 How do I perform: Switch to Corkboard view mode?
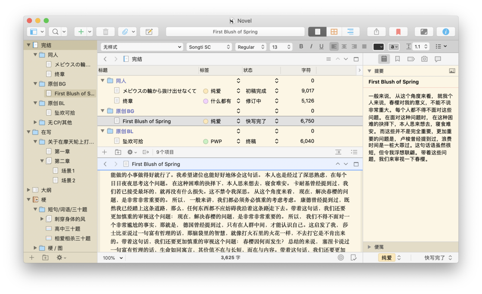coord(334,32)
